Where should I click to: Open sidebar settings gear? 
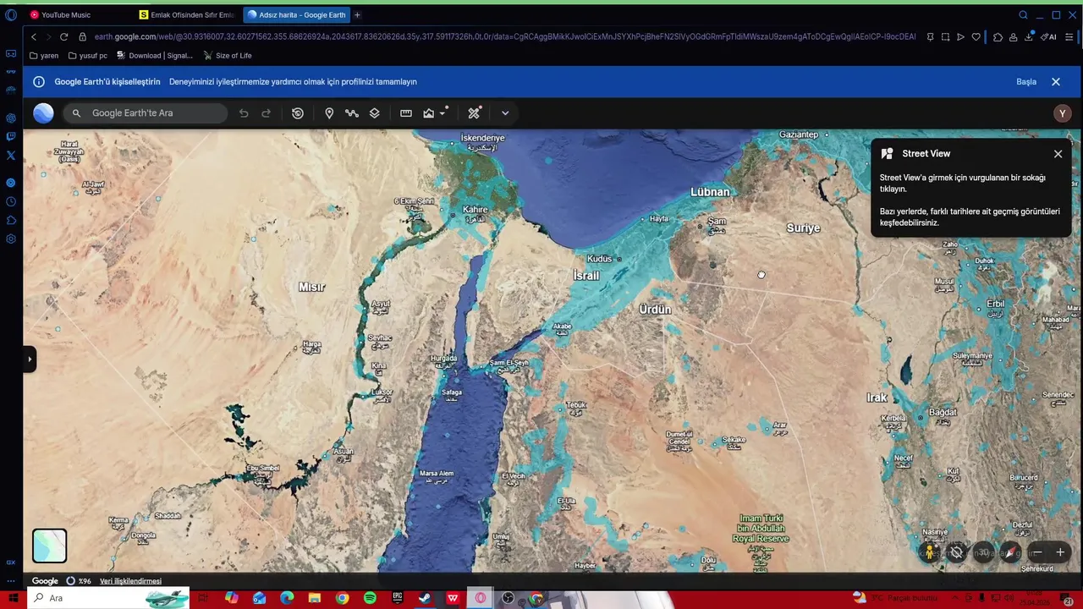click(11, 239)
